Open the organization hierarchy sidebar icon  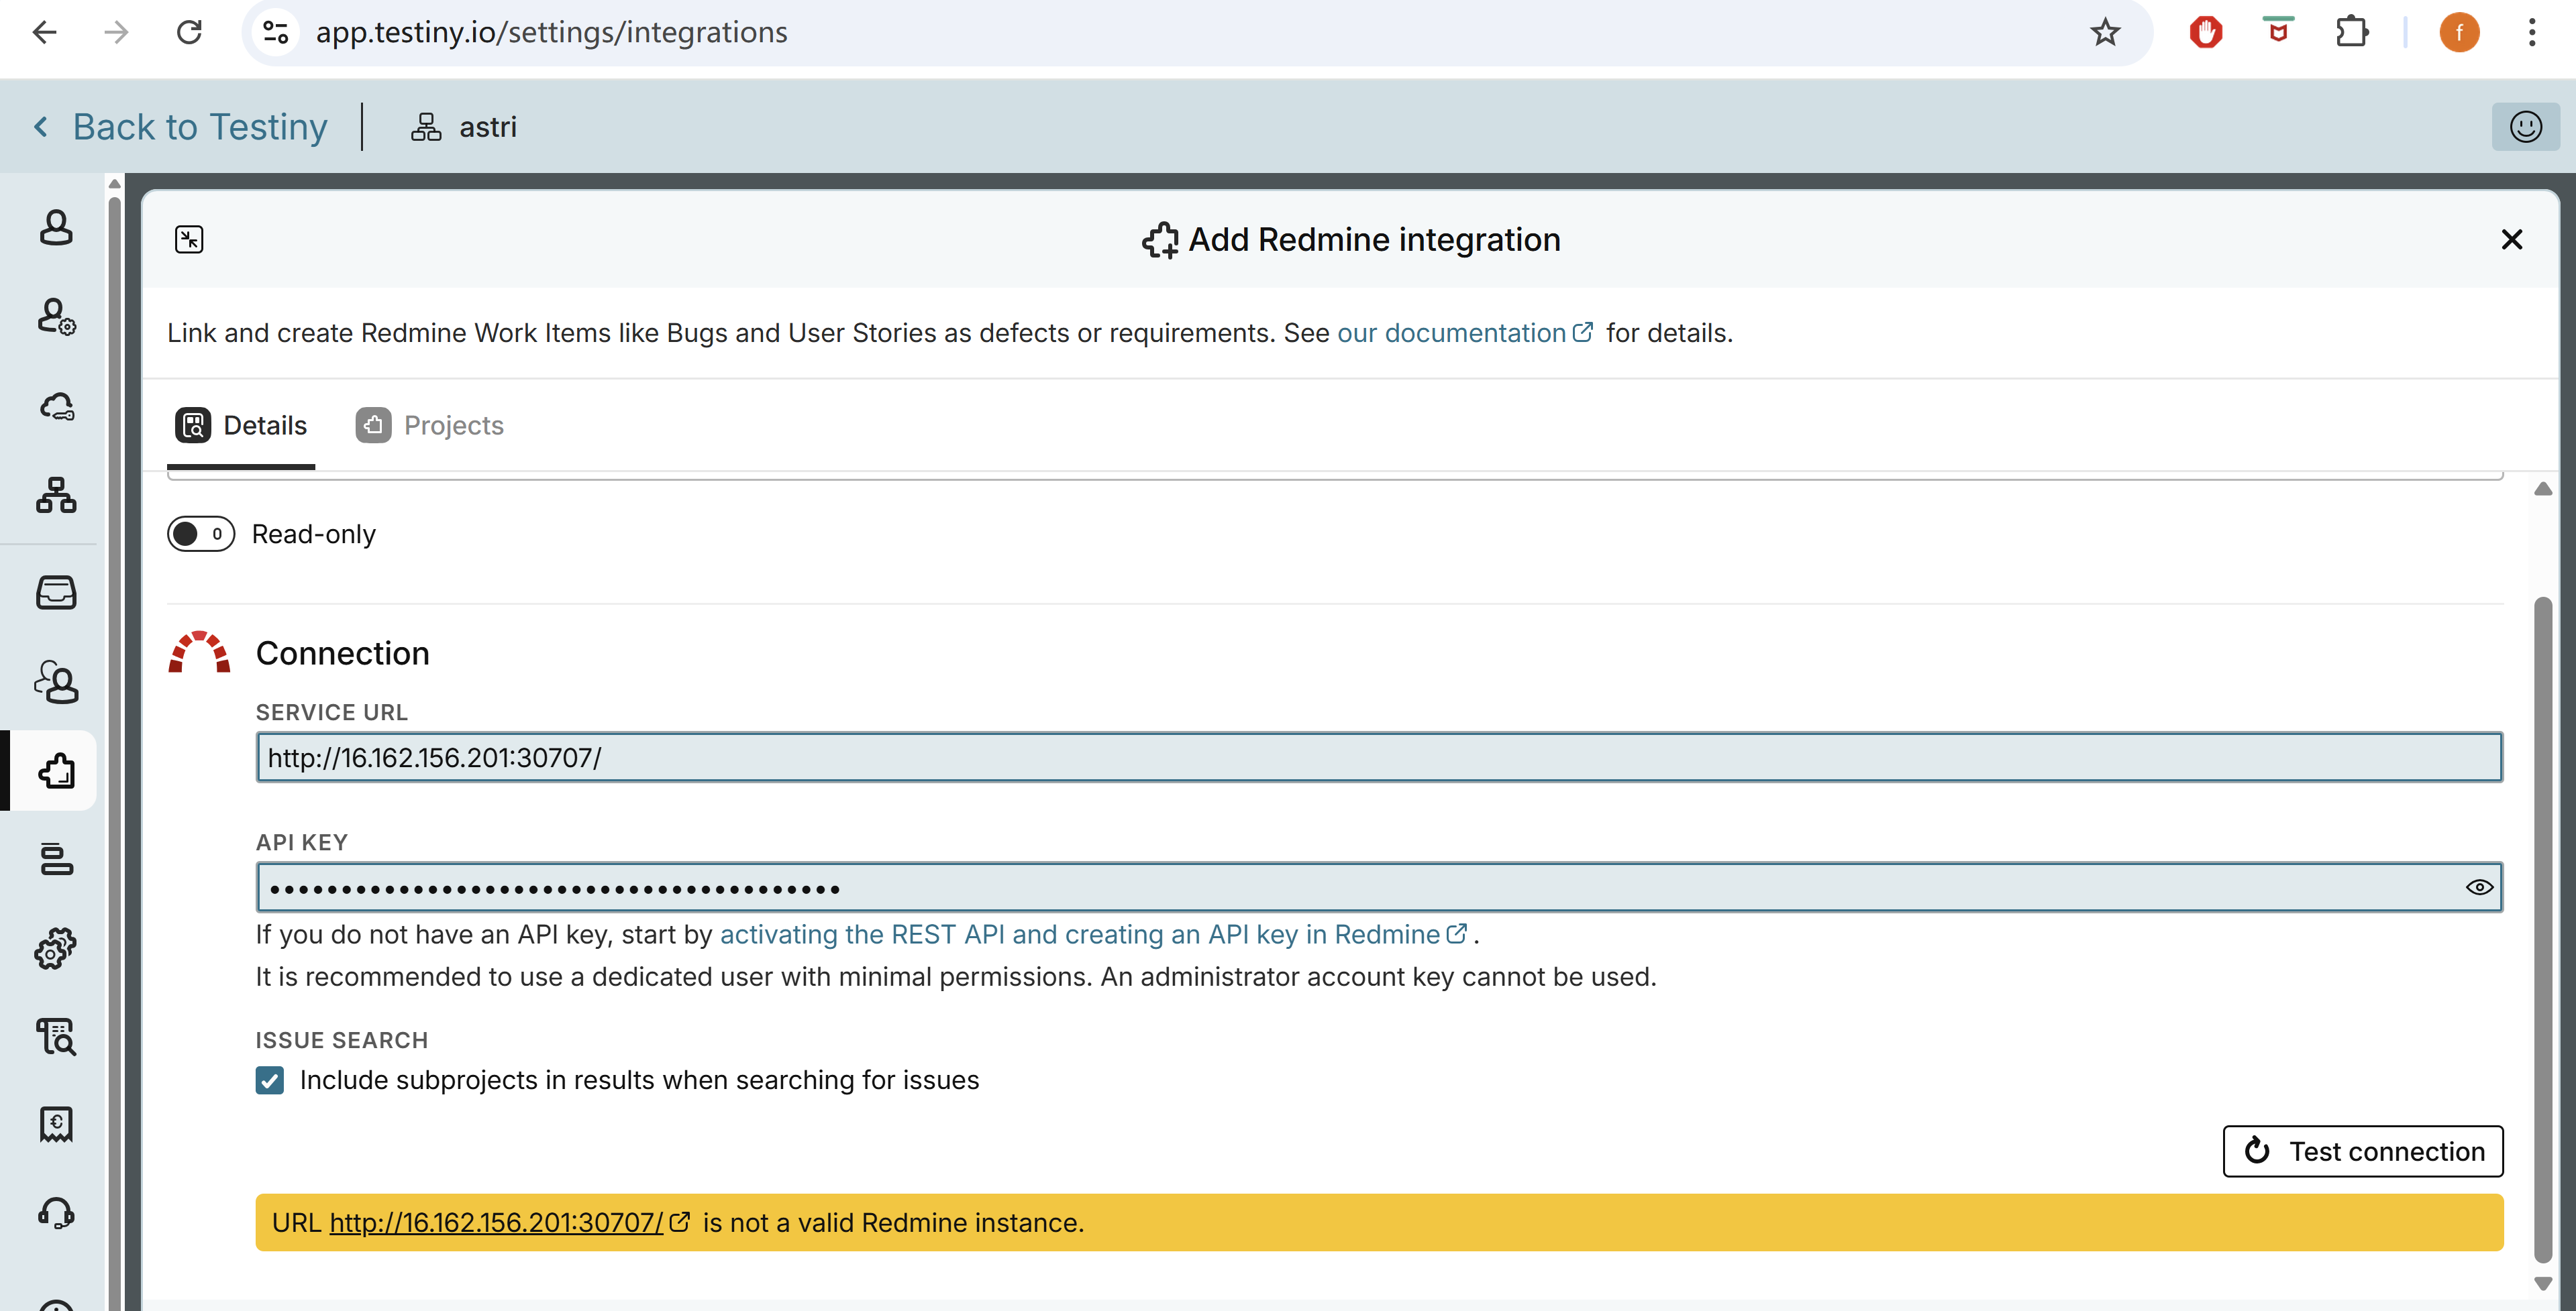click(x=56, y=495)
